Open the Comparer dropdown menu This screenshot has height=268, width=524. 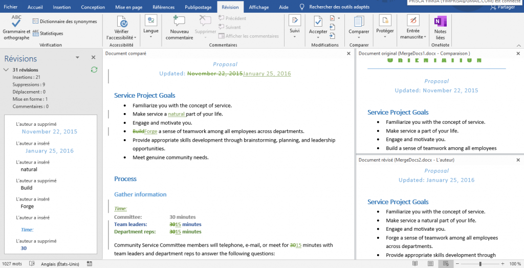pyautogui.click(x=359, y=32)
